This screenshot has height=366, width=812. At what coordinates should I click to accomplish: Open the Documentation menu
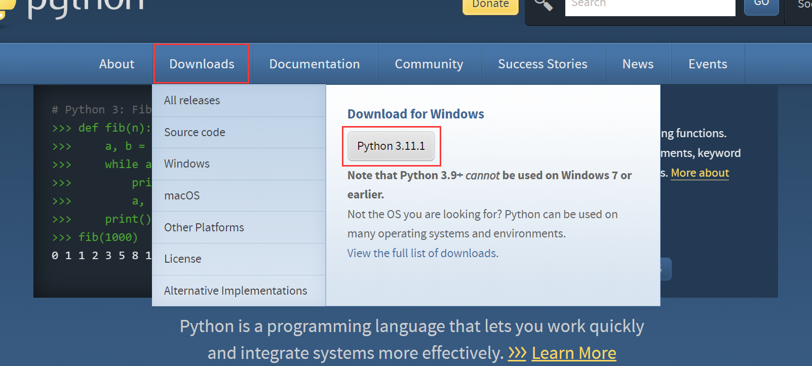(x=315, y=64)
